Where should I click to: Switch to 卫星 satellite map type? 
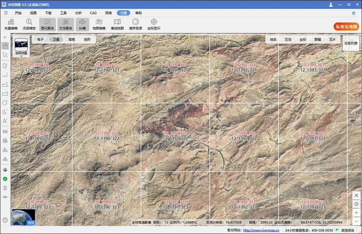(56, 39)
